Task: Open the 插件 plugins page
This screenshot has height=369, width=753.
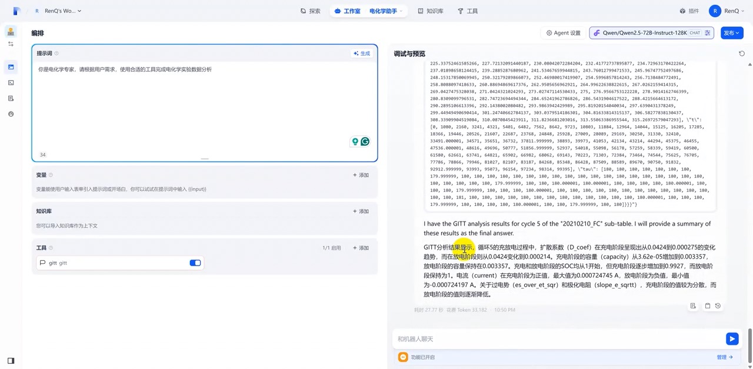Action: [689, 11]
